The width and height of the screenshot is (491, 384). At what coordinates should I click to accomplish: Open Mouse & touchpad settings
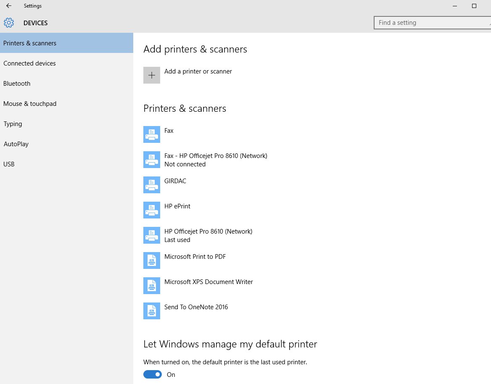coord(30,104)
